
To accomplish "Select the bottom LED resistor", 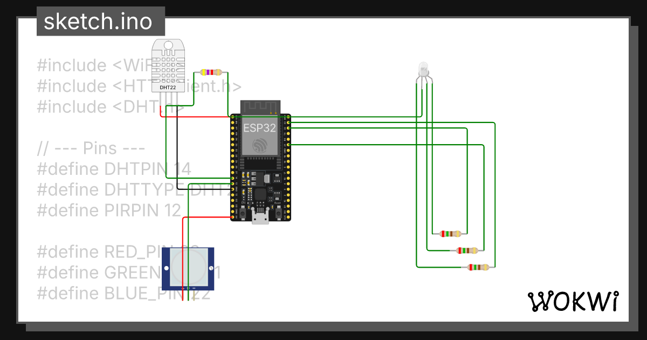I will [478, 267].
